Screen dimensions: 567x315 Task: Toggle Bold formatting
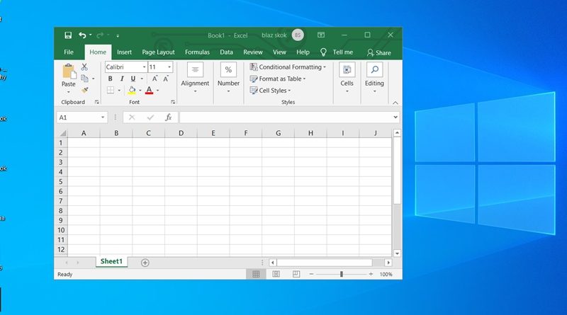110,79
